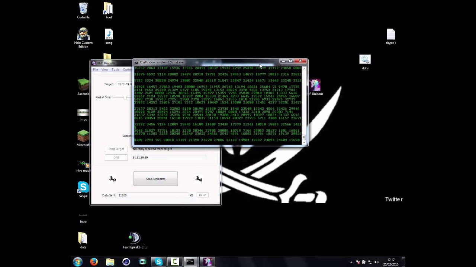Open Action Center flag in tray

(x=358, y=262)
